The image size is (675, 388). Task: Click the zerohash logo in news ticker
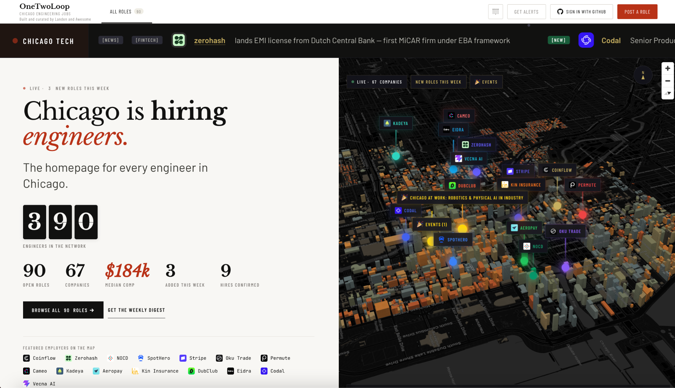(x=179, y=40)
